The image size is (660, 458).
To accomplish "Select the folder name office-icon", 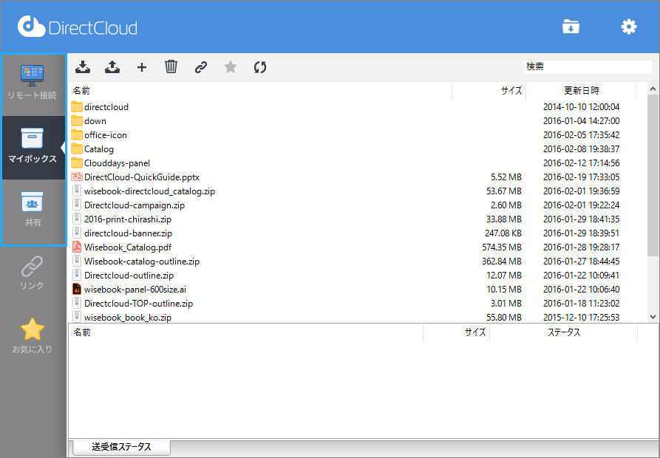I will 105,135.
